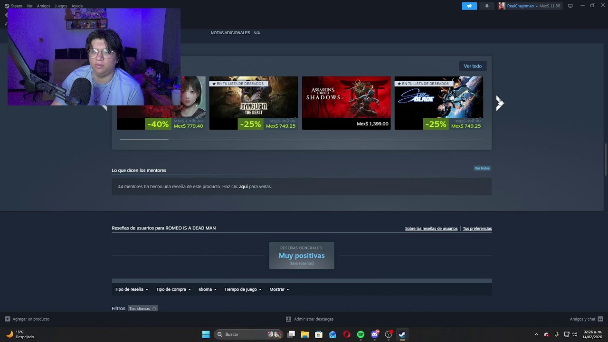Open Administrar descargas

click(x=310, y=319)
